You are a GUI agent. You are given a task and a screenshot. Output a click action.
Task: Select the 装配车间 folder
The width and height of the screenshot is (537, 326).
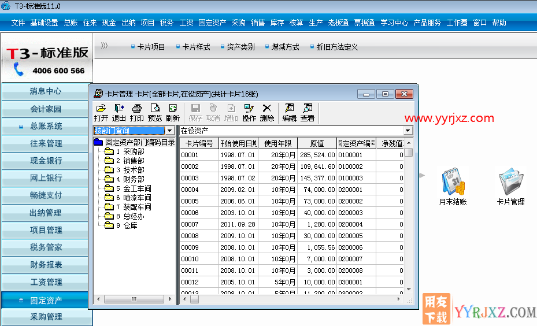tap(128, 207)
